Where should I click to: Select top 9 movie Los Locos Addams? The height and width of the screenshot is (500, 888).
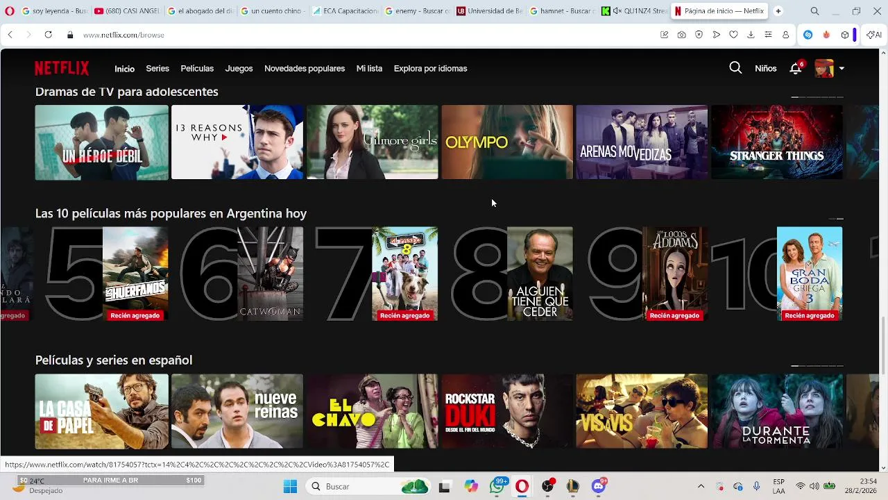tap(675, 274)
